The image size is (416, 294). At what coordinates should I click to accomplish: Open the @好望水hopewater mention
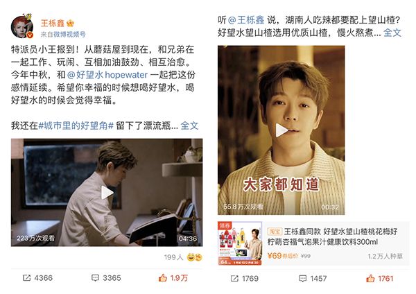point(107,75)
